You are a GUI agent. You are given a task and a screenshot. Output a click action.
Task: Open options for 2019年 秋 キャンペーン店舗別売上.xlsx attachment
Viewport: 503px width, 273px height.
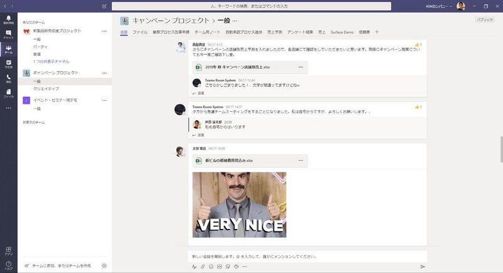(301, 67)
